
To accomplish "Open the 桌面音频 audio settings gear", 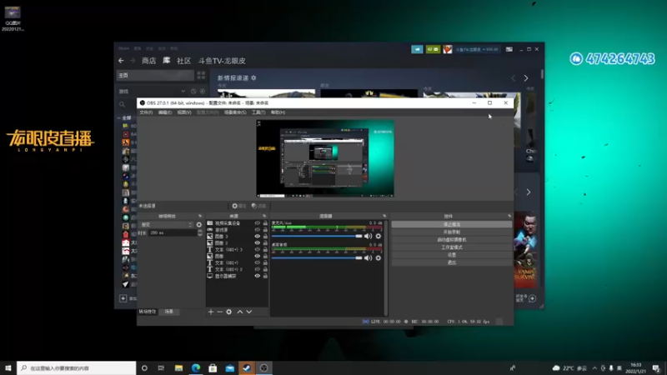I will tap(379, 257).
